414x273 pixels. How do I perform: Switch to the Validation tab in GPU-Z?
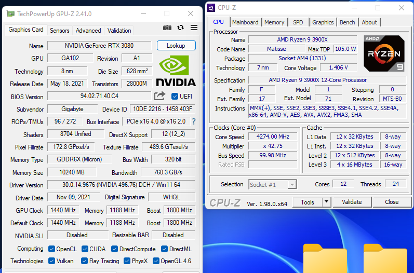tap(119, 31)
